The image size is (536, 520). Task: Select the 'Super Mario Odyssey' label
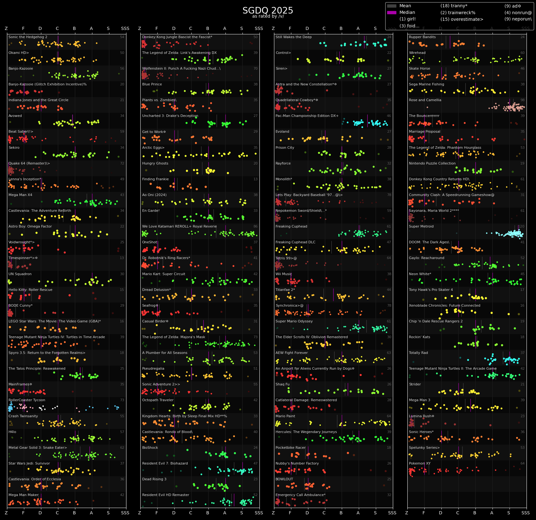pos(294,321)
